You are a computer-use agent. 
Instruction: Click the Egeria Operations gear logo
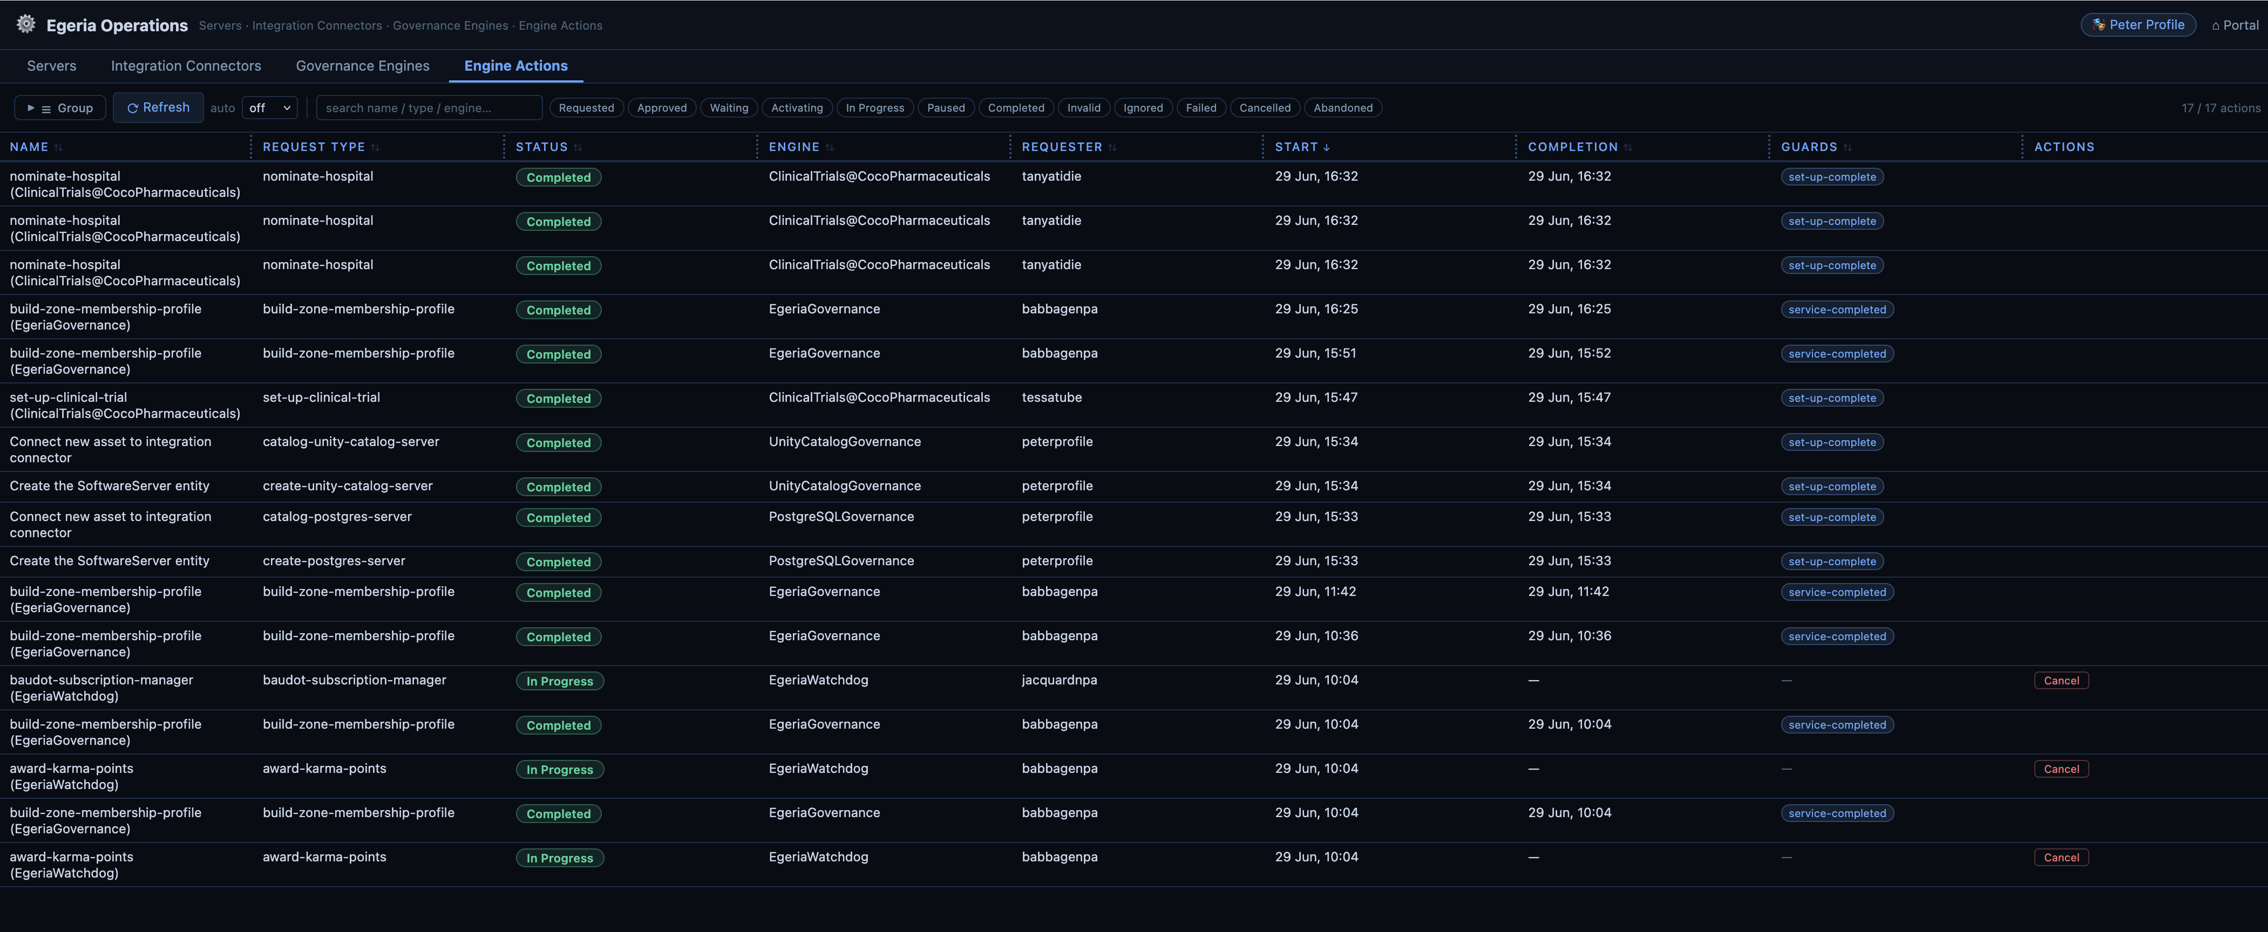coord(25,25)
